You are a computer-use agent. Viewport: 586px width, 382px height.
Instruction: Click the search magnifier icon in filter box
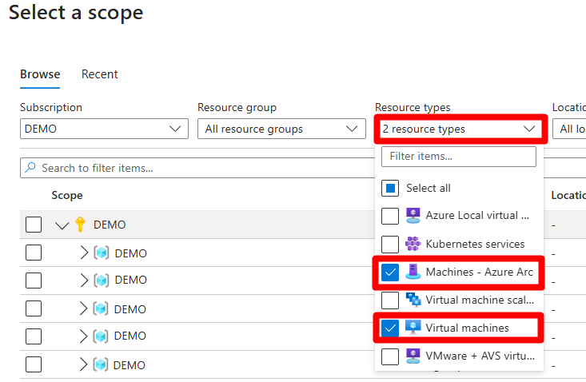[x=30, y=168]
